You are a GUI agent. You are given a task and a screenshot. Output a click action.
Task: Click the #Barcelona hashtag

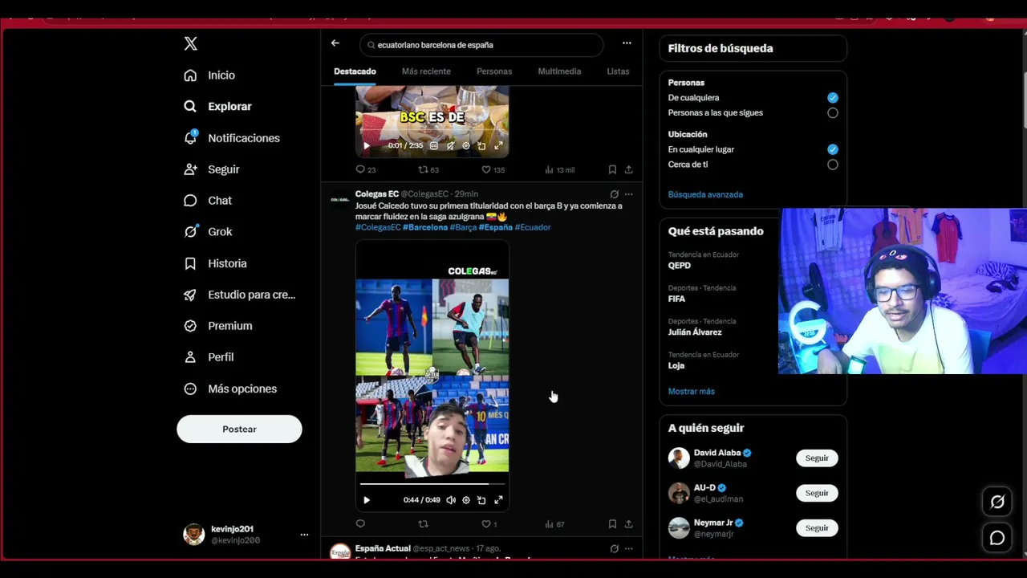(x=425, y=227)
